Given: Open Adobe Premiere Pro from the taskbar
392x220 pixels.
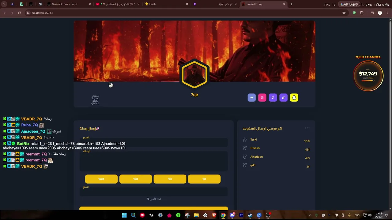Looking at the screenshot, I should click(x=241, y=215).
